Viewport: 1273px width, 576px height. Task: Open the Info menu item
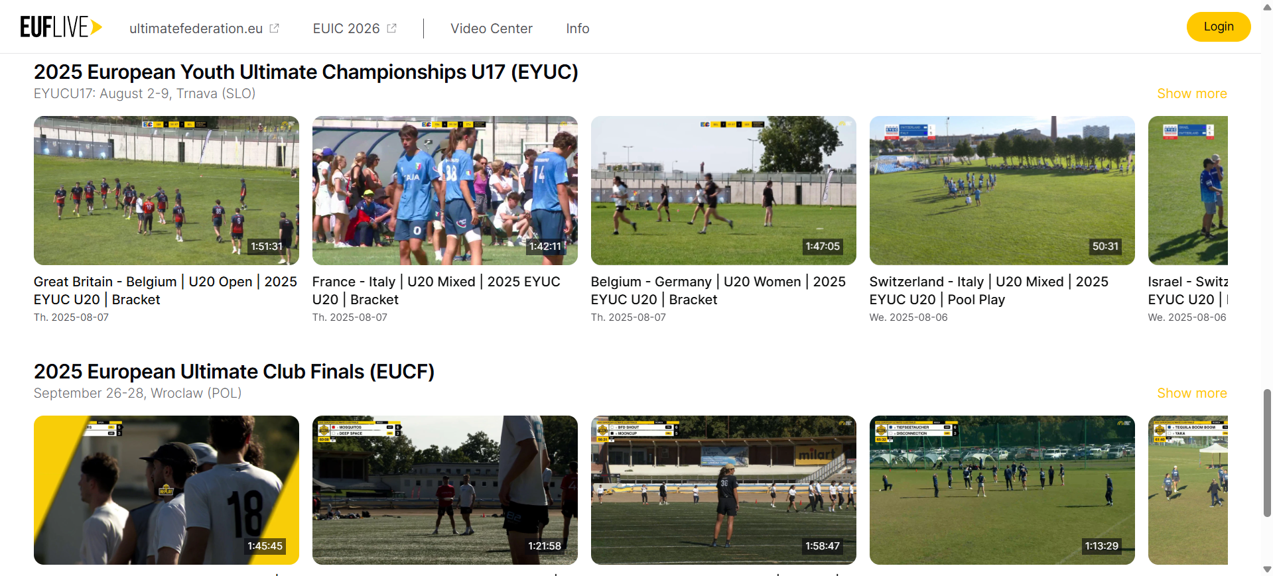pyautogui.click(x=578, y=29)
